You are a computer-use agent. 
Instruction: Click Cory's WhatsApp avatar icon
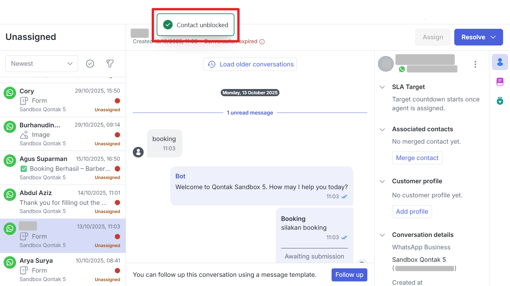(10, 93)
